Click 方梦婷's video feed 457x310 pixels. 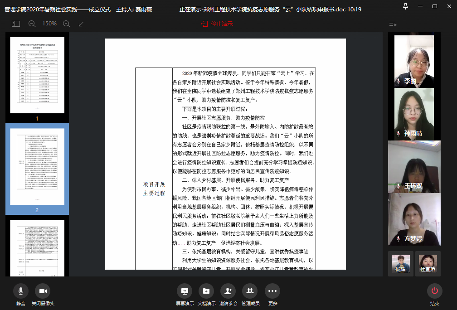click(x=414, y=219)
